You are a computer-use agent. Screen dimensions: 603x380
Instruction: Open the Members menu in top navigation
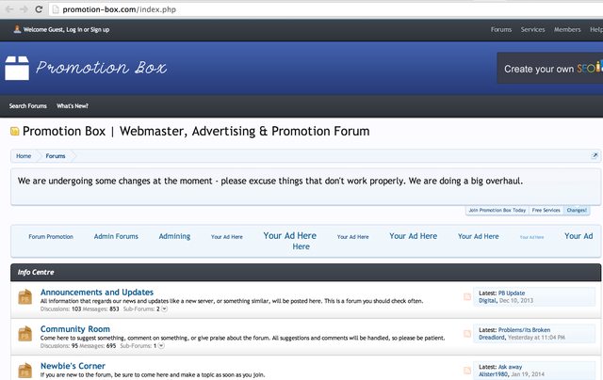coord(567,29)
